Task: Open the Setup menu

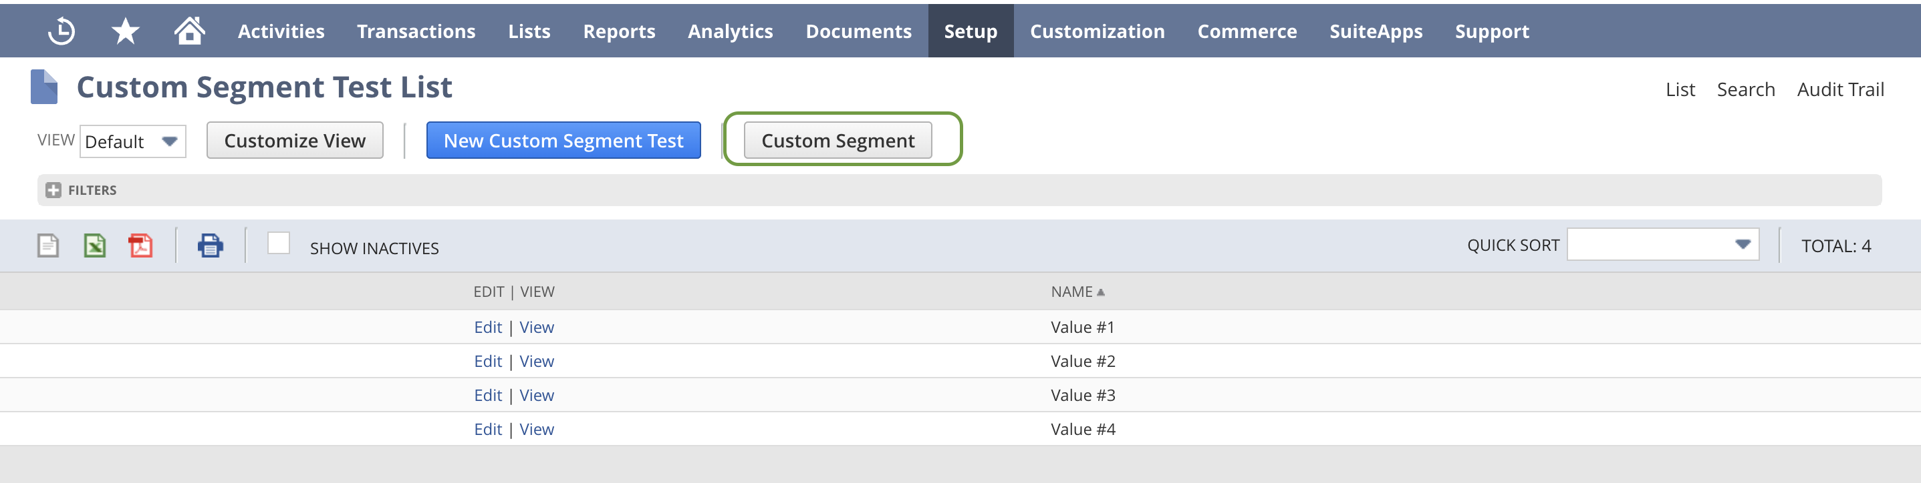Action: pyautogui.click(x=971, y=31)
